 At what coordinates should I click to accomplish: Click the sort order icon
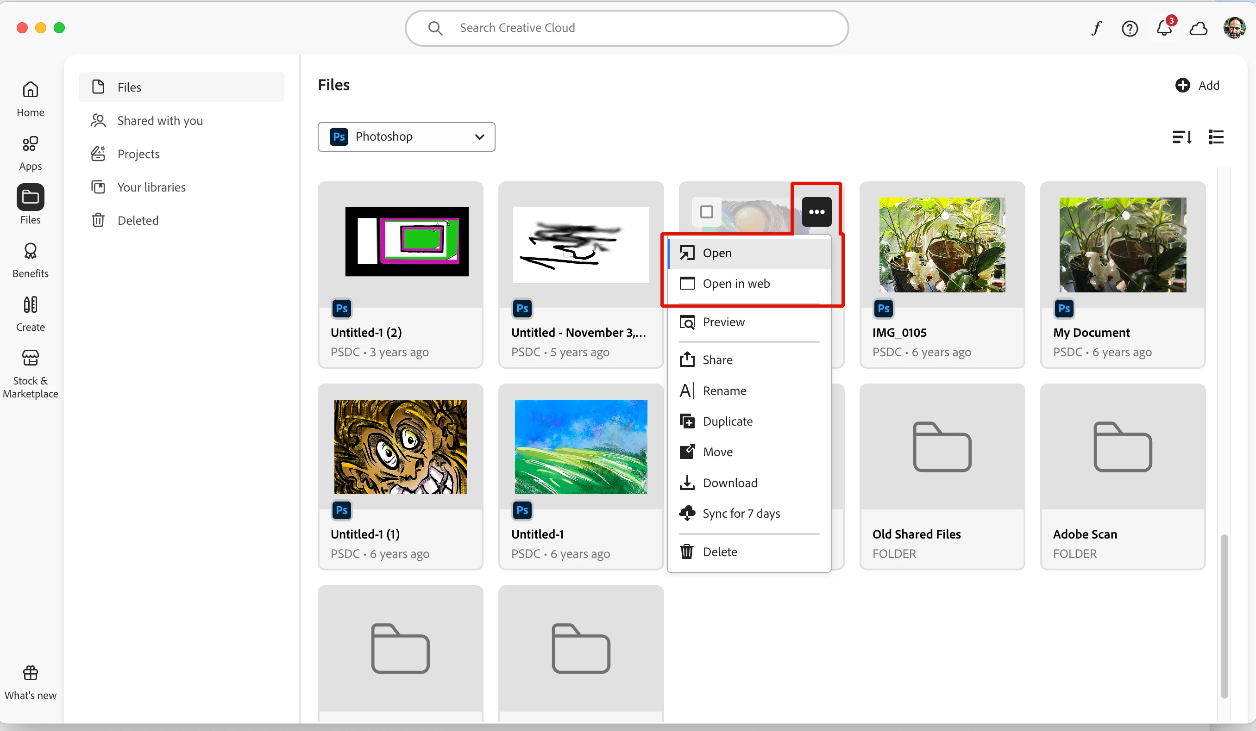point(1182,137)
